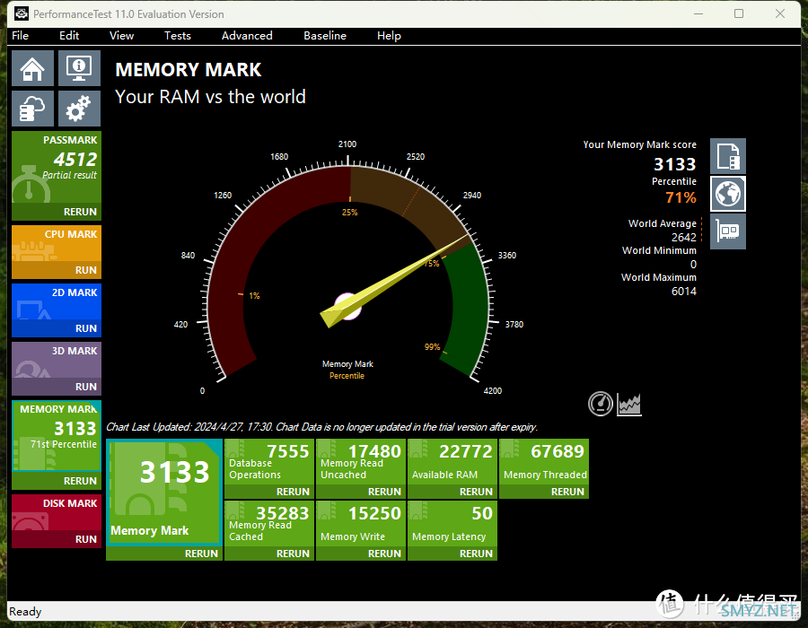The width and height of the screenshot is (808, 628).
Task: Select the Database Operations 7555 tile
Action: (269, 462)
